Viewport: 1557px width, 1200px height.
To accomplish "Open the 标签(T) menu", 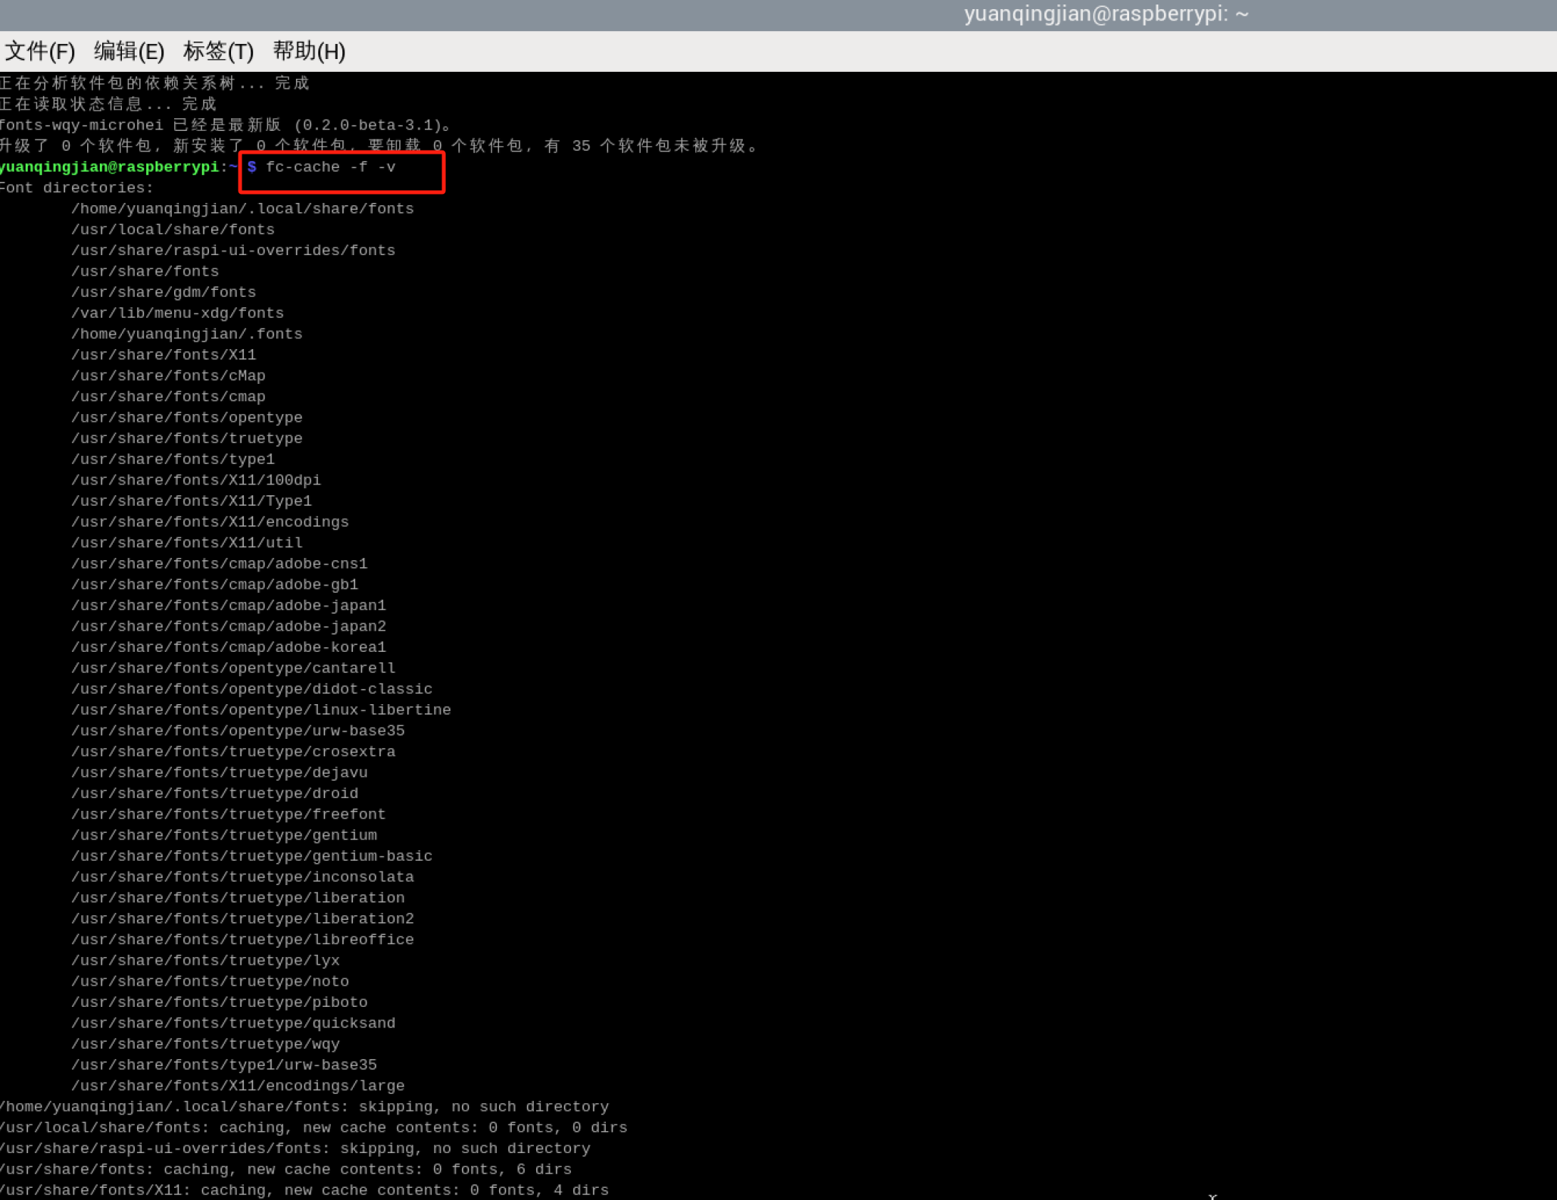I will click(218, 51).
